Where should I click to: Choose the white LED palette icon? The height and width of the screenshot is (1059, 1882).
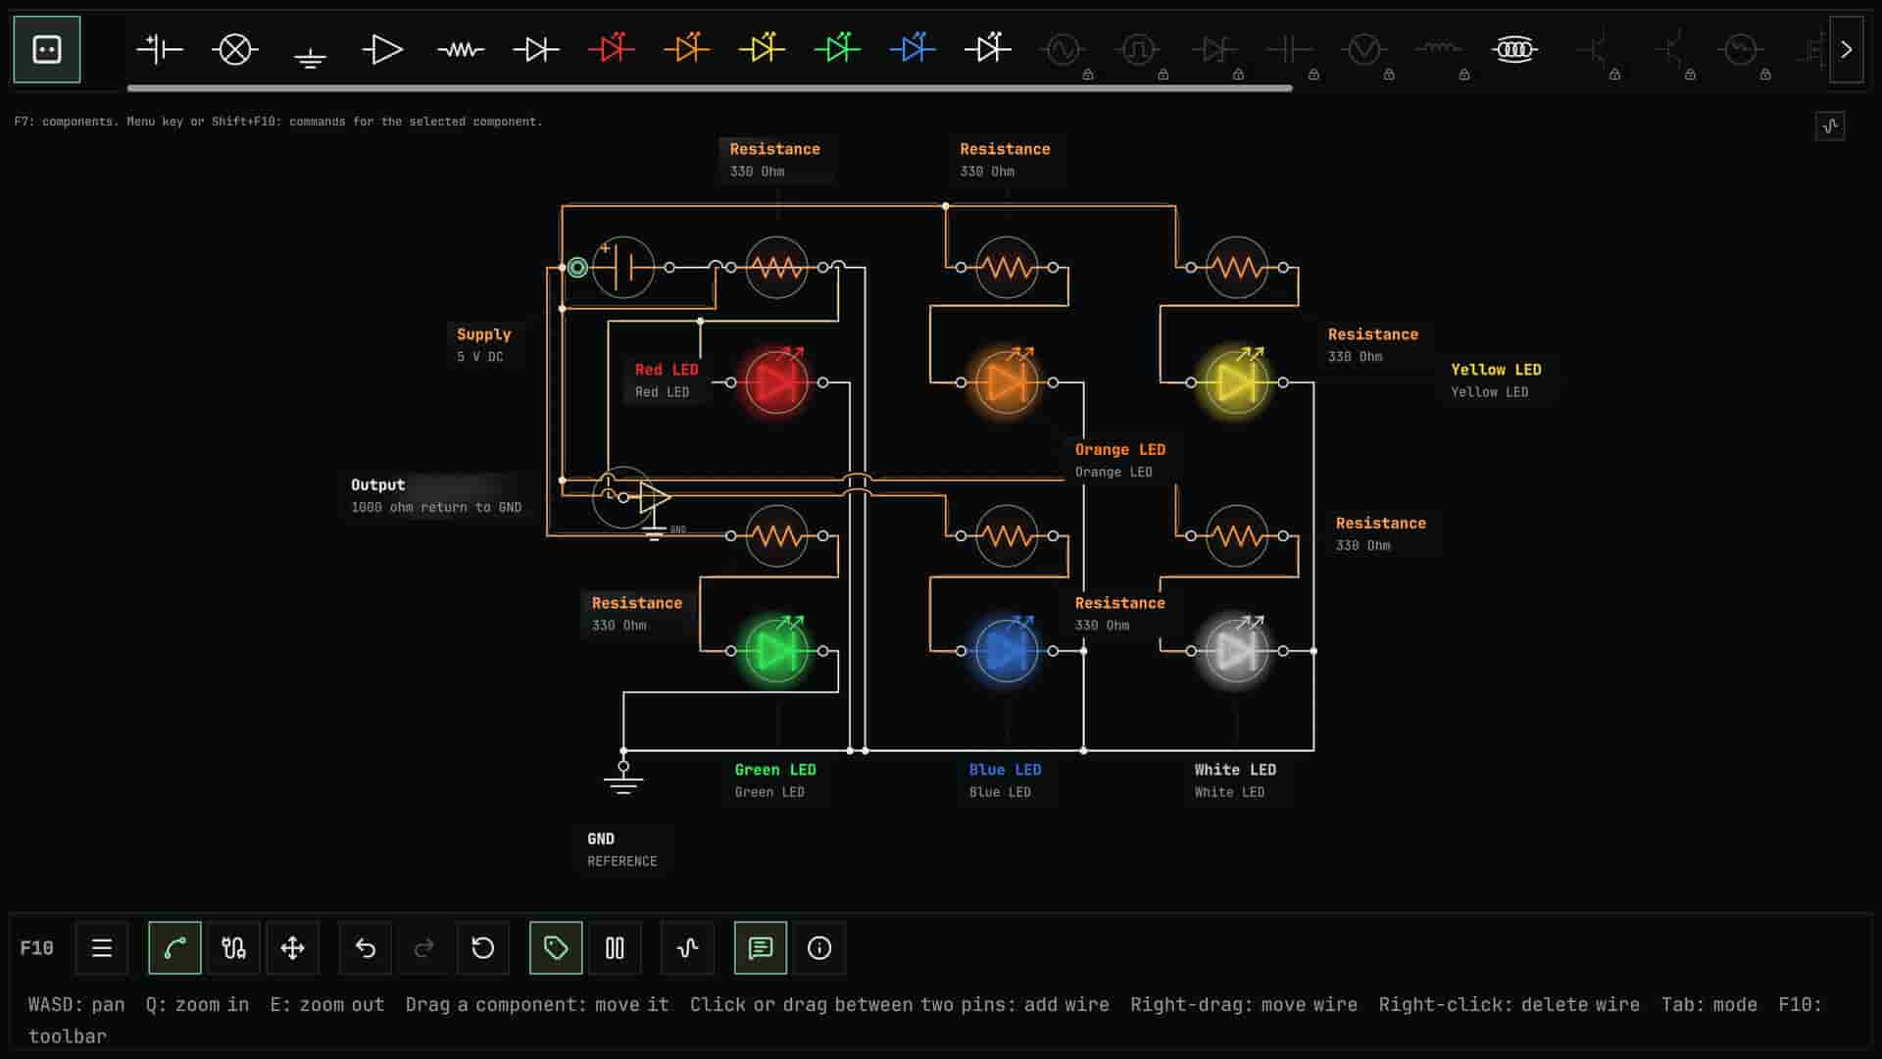(987, 49)
